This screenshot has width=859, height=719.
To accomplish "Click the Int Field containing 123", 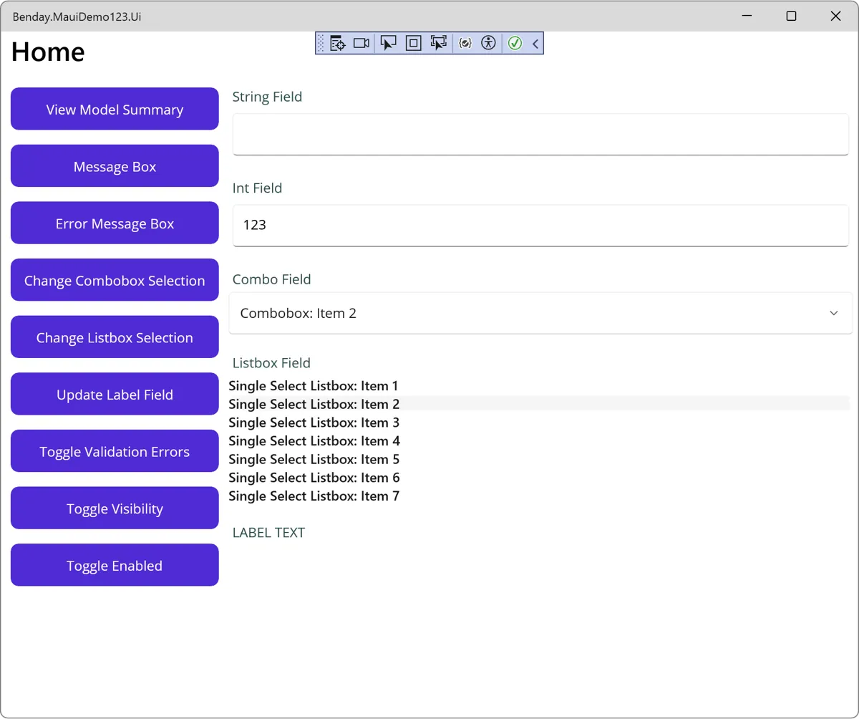I will 540,226.
